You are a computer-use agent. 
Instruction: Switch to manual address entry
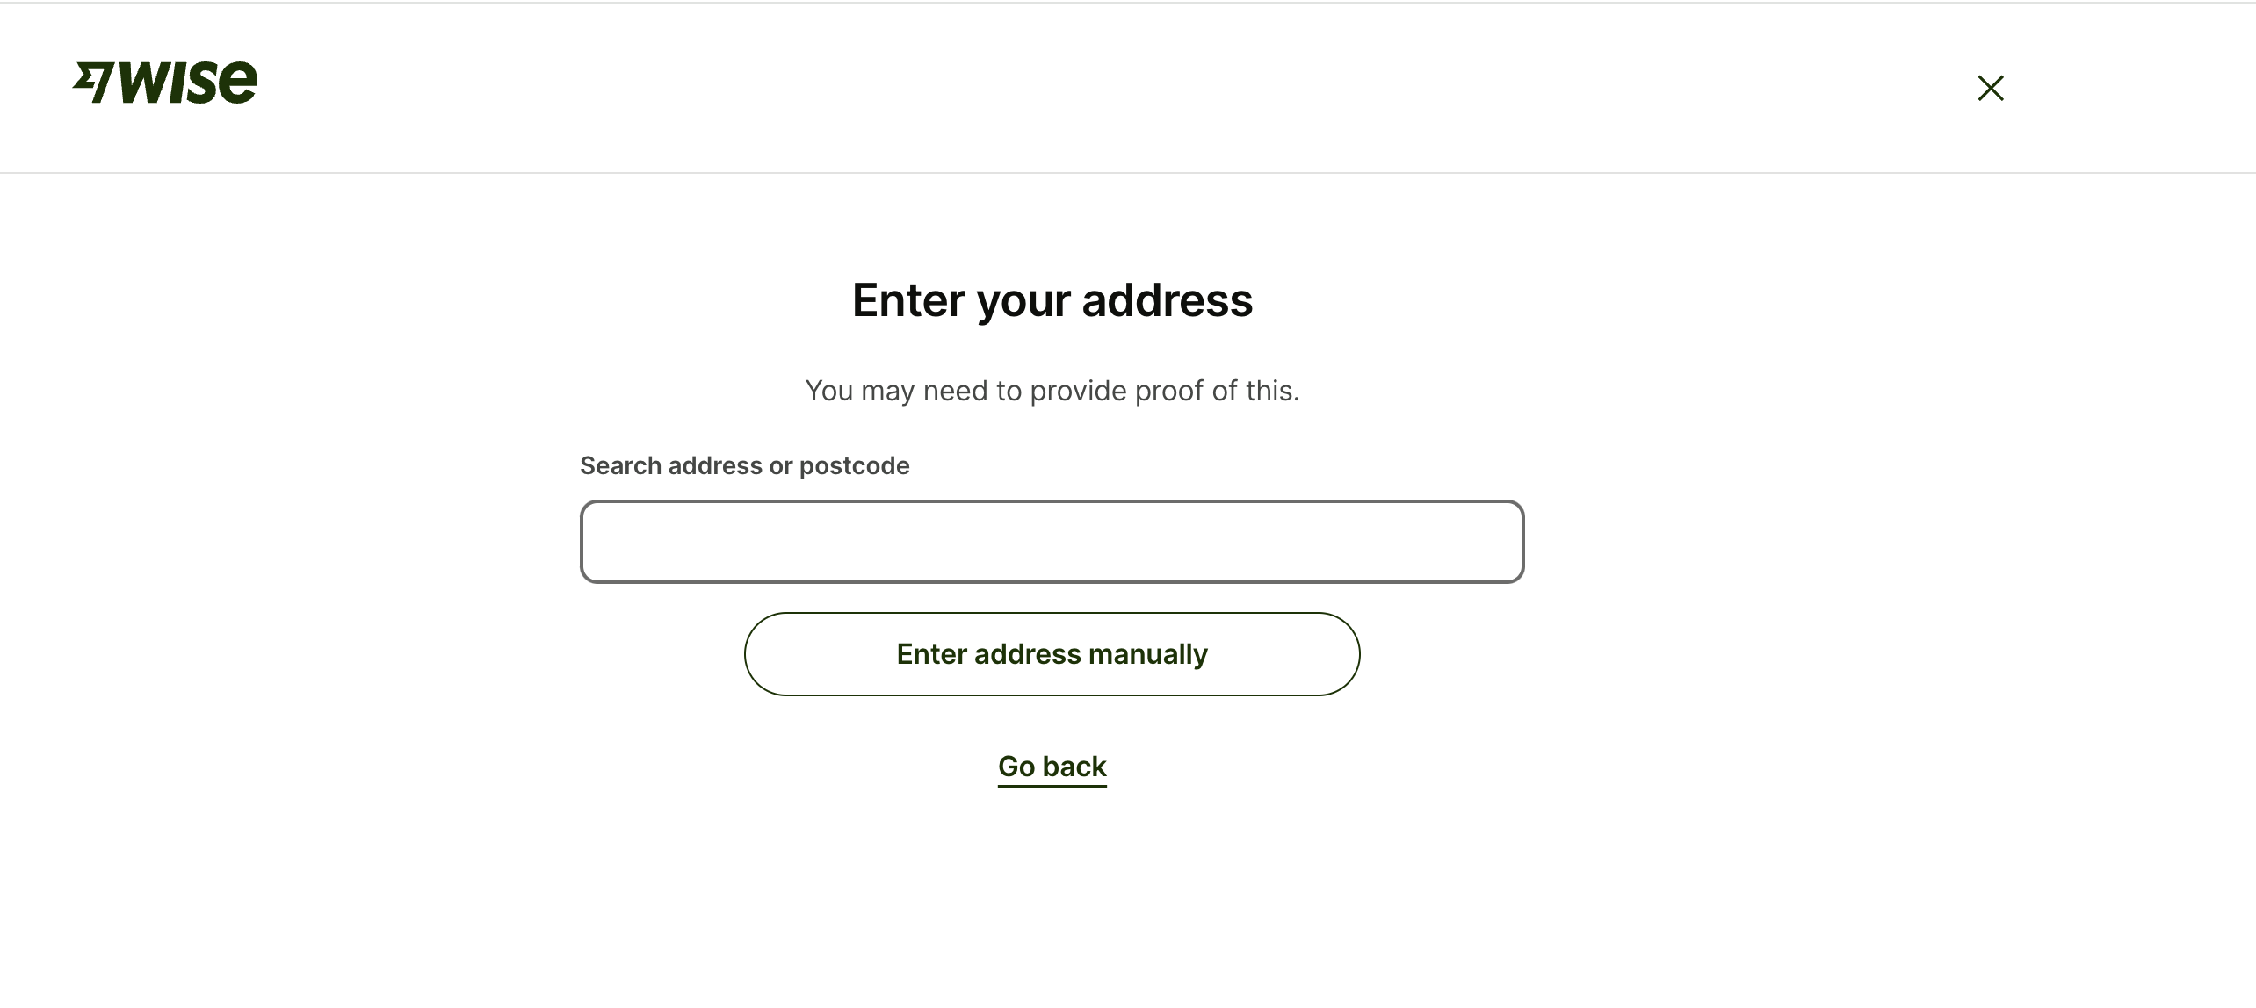coord(1052,654)
